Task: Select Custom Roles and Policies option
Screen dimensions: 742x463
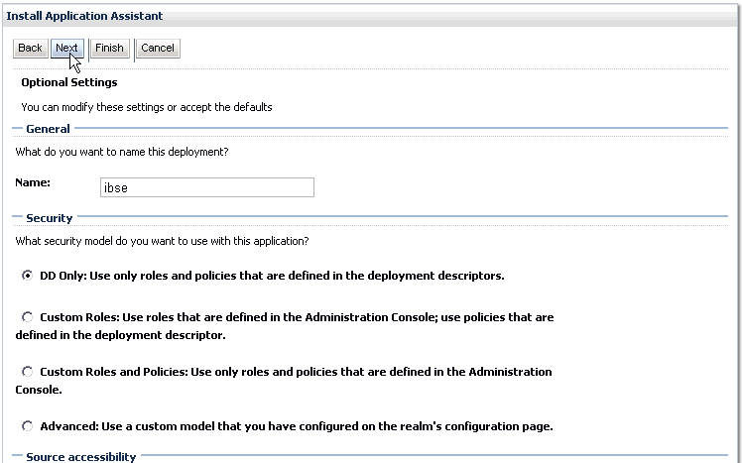Action: pyautogui.click(x=28, y=372)
